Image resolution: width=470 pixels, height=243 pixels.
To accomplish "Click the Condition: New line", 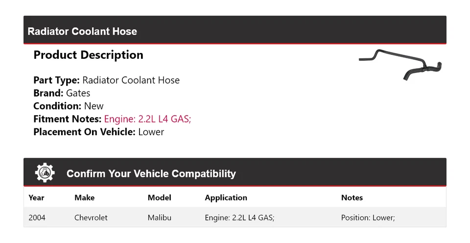I will point(69,106).
